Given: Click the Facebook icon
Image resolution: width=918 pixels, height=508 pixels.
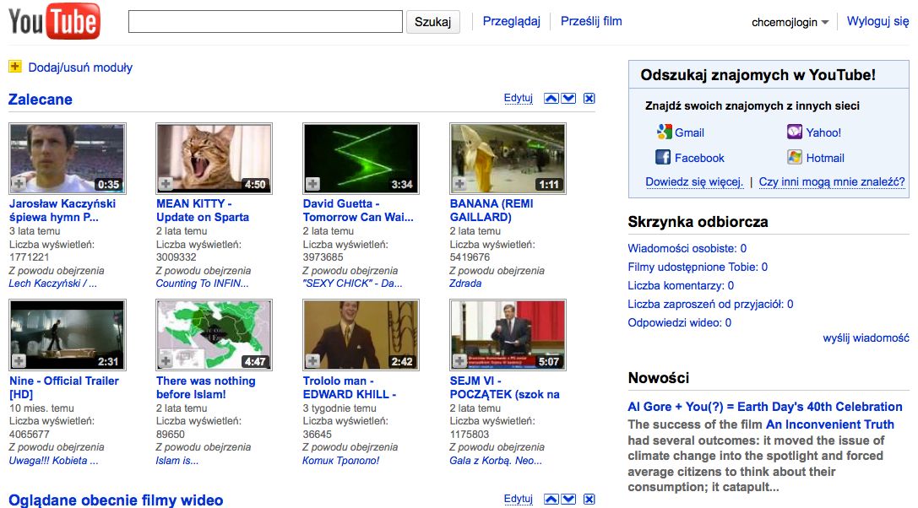Looking at the screenshot, I should tap(663, 157).
